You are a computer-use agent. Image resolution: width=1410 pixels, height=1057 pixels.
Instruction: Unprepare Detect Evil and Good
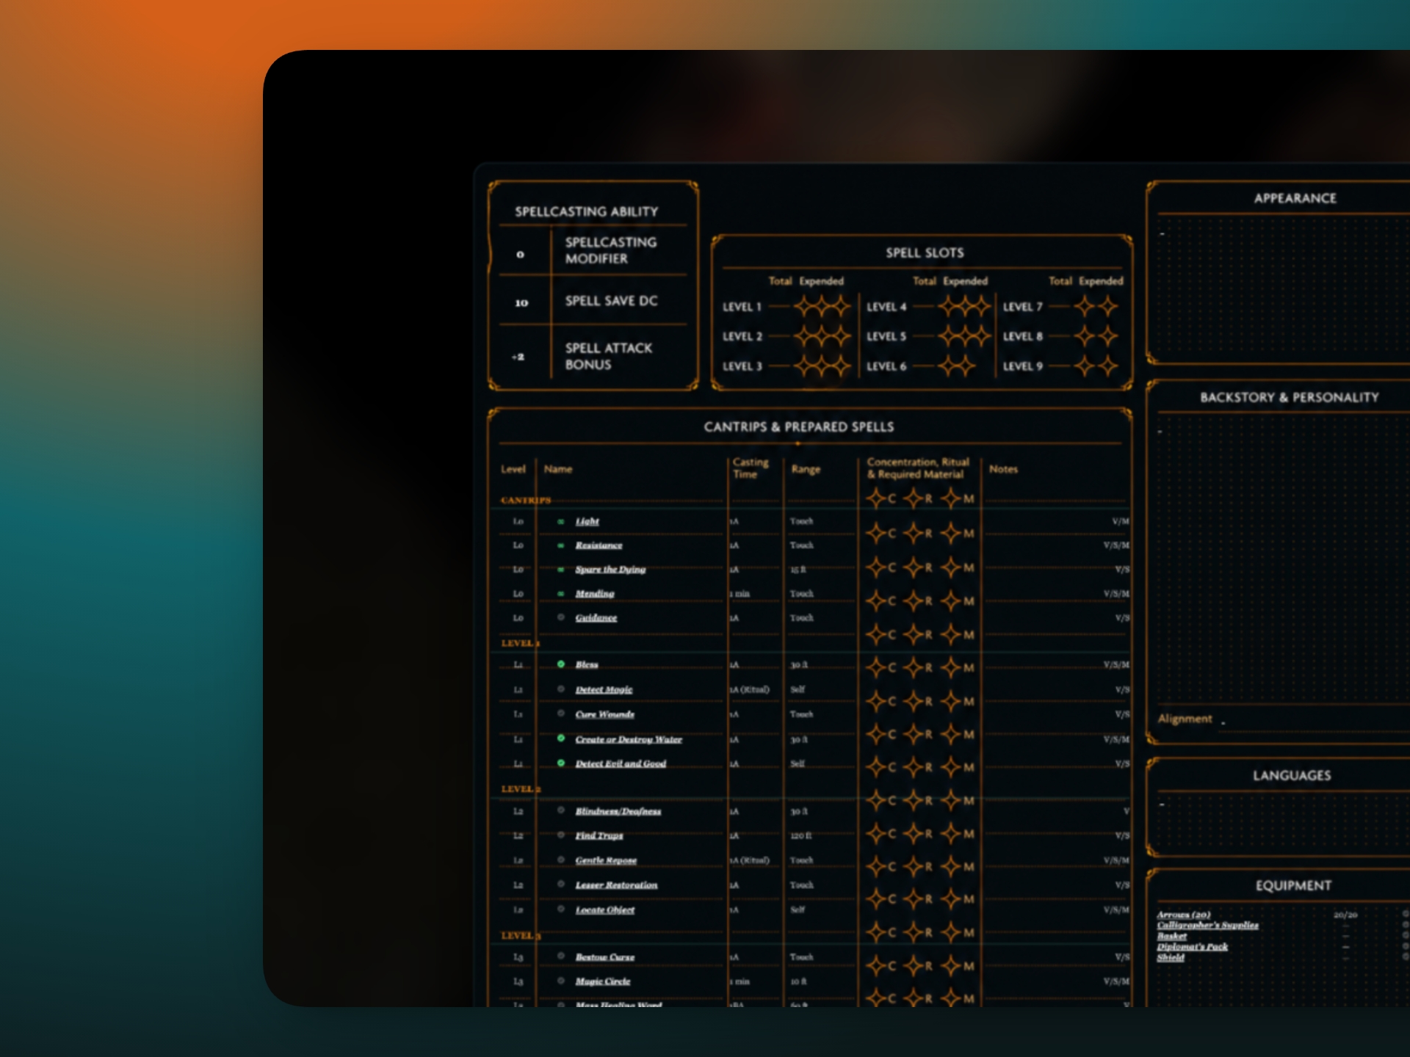pyautogui.click(x=561, y=763)
